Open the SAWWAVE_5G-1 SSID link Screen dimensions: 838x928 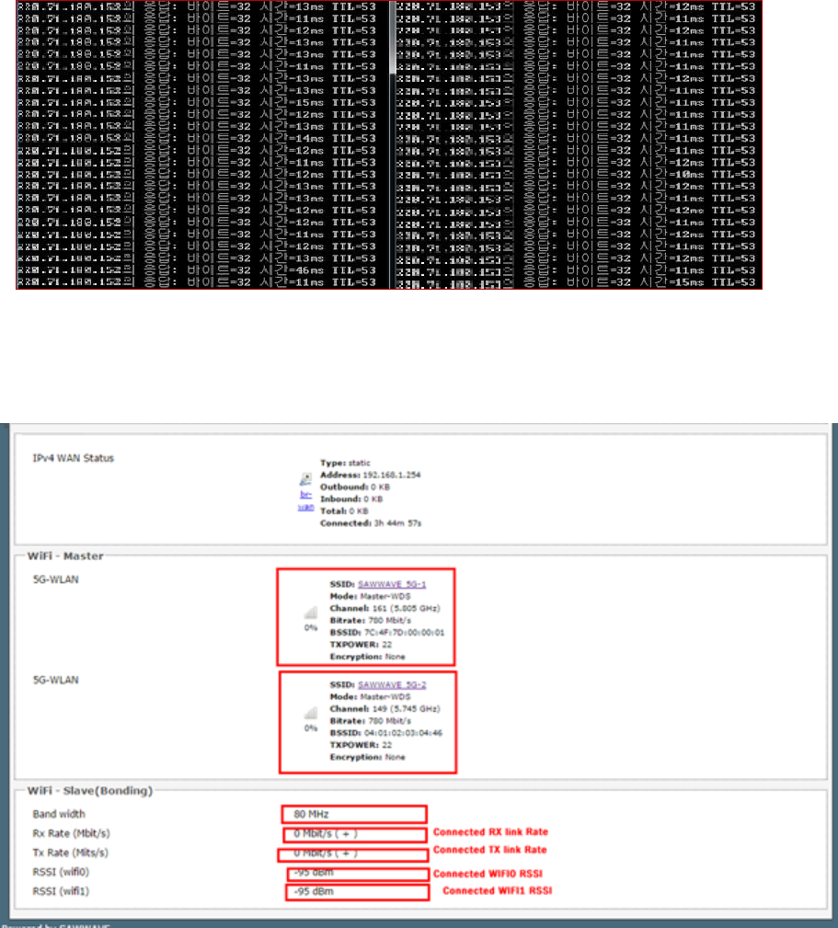click(x=392, y=584)
